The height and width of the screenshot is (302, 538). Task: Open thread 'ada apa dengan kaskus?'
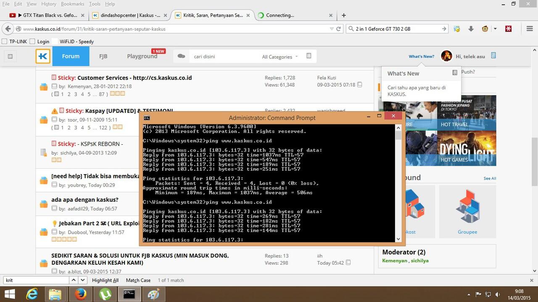85,200
